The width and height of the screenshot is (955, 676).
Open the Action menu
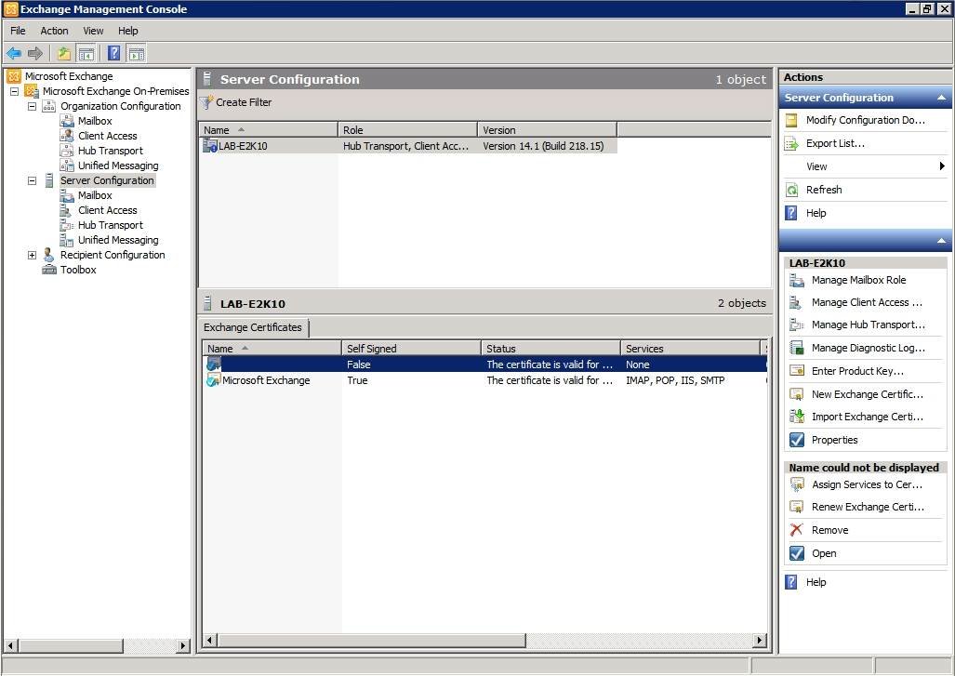click(x=54, y=31)
